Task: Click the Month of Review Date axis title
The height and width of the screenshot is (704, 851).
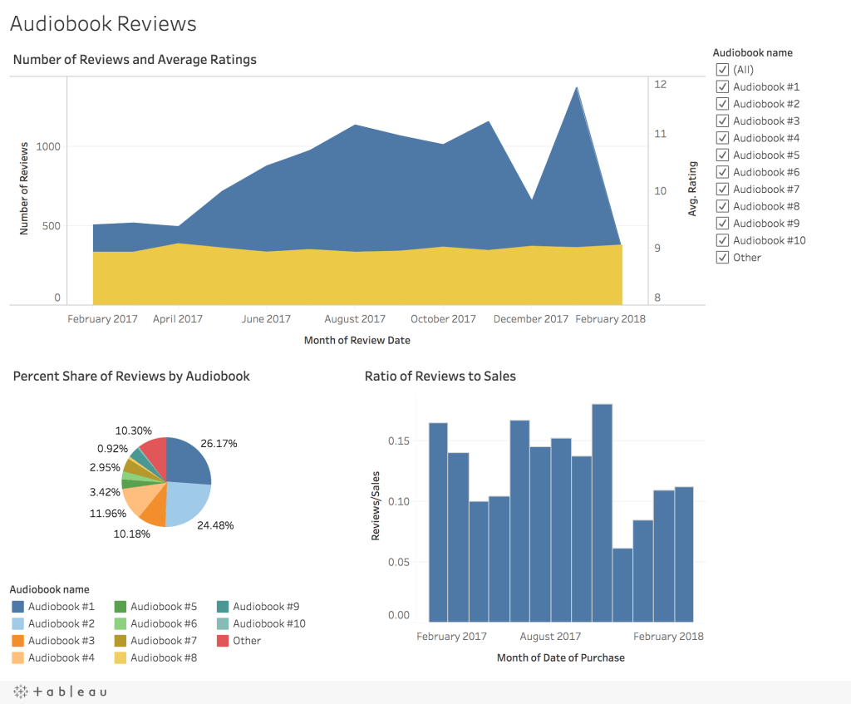Action: 357,340
